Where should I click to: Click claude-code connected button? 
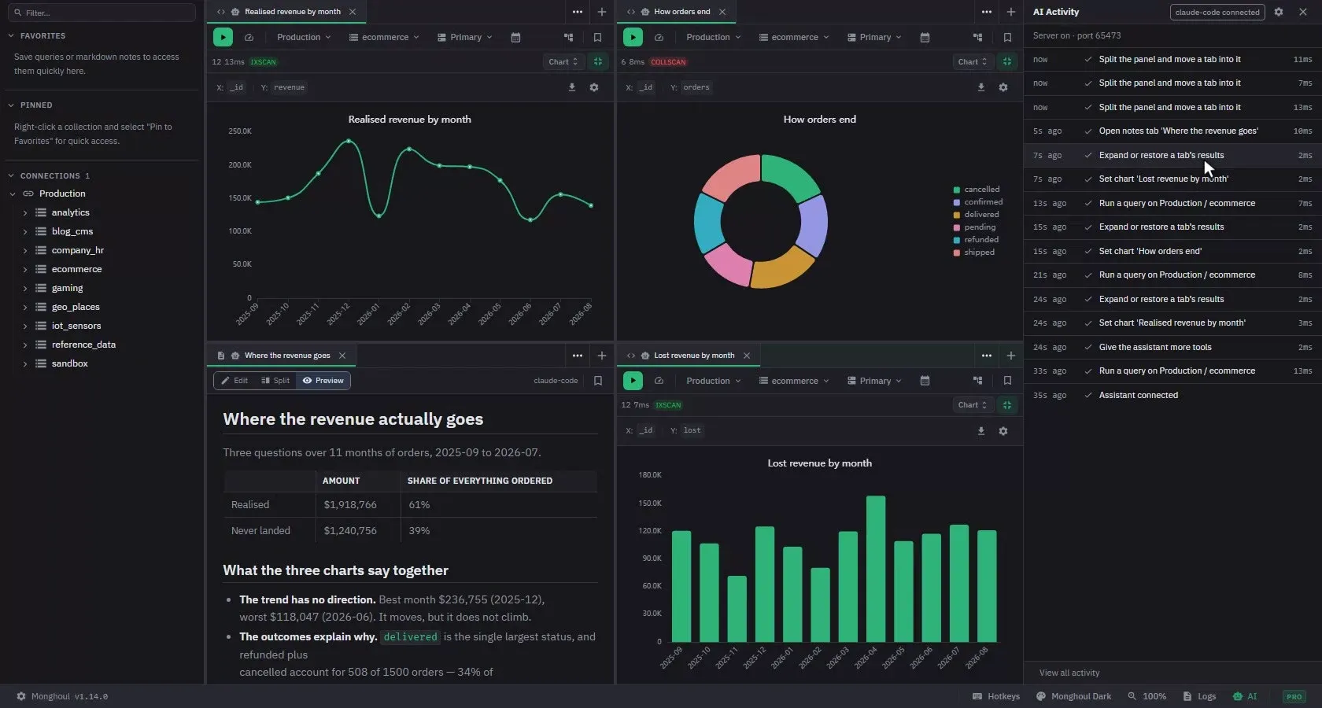(1217, 12)
